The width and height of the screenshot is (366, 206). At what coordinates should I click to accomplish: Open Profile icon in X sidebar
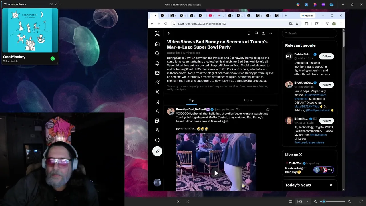[157, 130]
